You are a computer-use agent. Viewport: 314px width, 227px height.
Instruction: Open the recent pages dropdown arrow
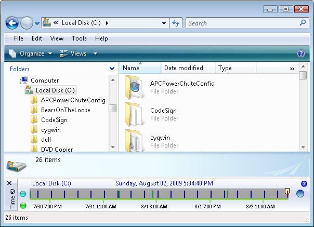(x=37, y=23)
